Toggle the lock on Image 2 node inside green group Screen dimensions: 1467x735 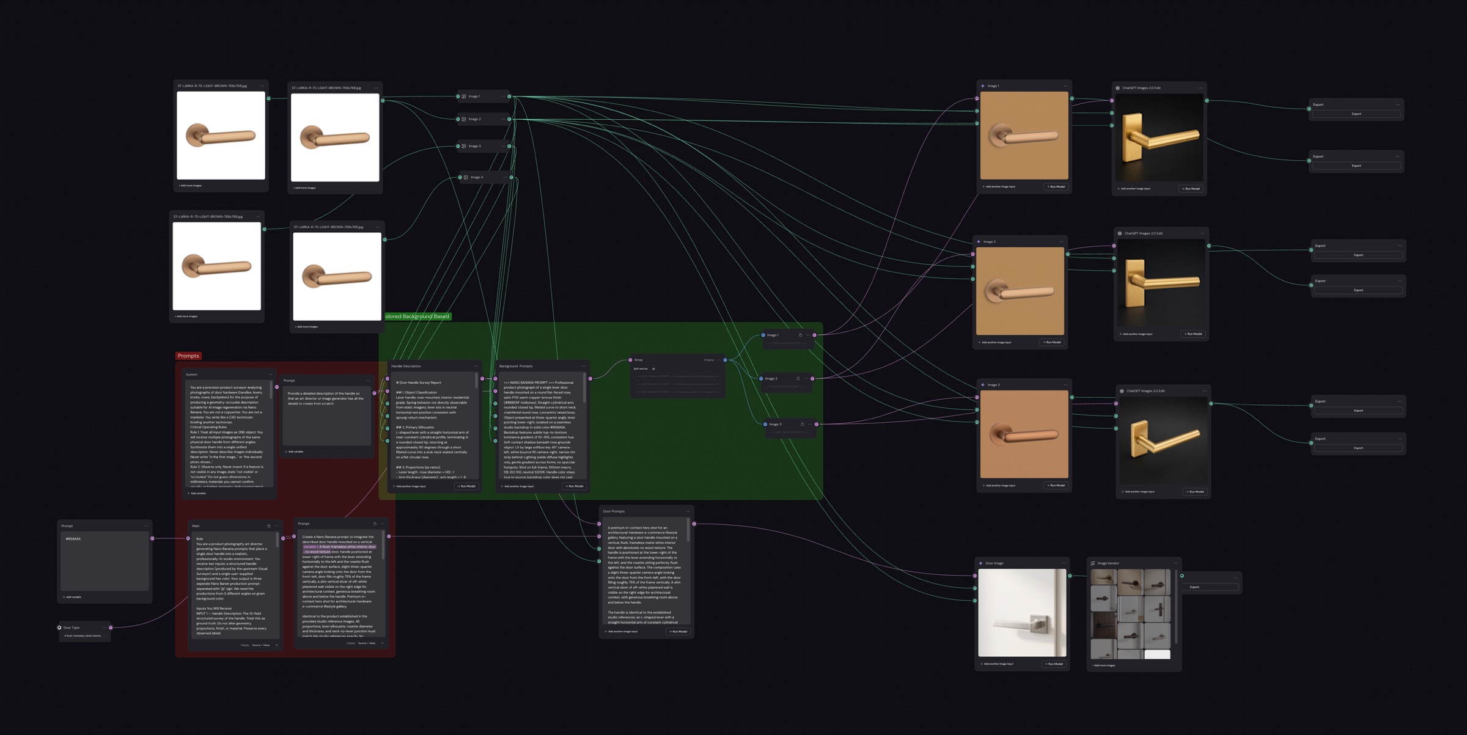pyautogui.click(x=798, y=378)
